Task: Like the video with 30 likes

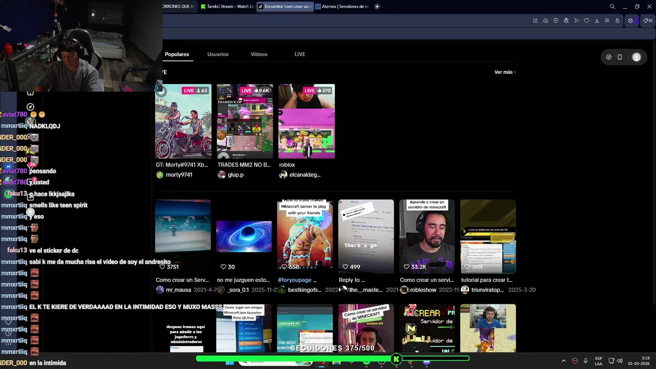Action: pyautogui.click(x=223, y=267)
